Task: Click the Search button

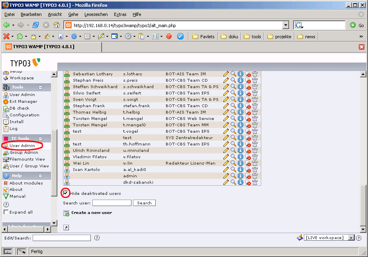Action: tap(144, 203)
